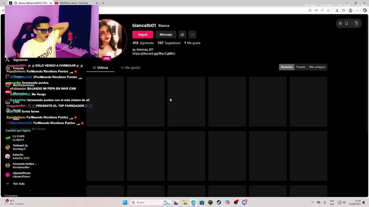Open the weather widget showing 16°C
369x207 pixels.
coord(14,202)
